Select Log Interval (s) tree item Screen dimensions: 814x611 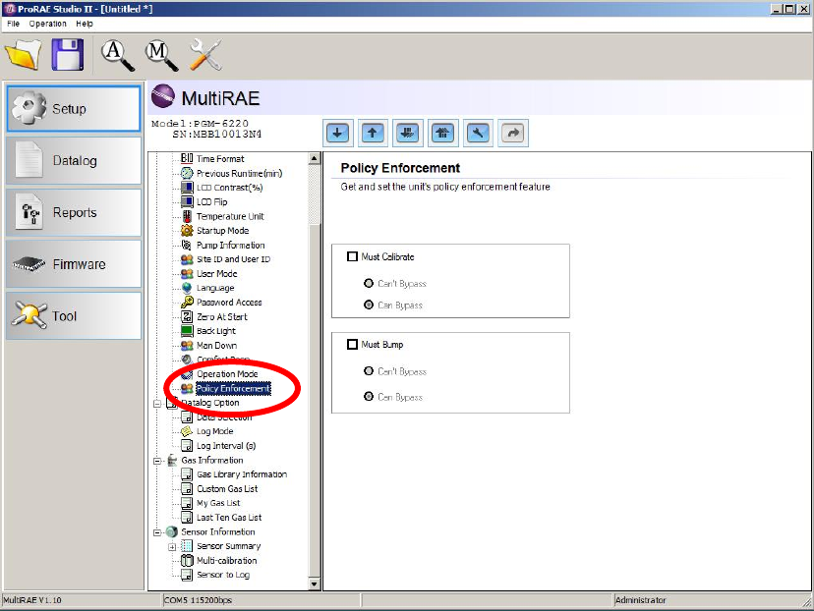pyautogui.click(x=226, y=446)
